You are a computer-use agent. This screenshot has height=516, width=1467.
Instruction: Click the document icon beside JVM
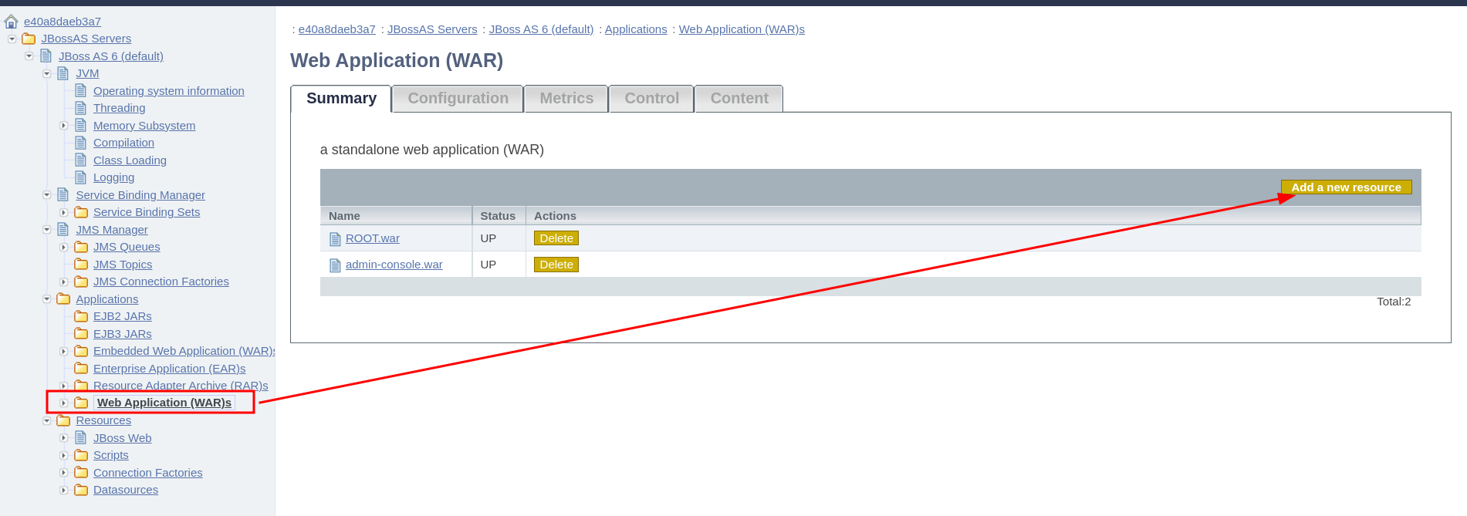click(x=63, y=73)
